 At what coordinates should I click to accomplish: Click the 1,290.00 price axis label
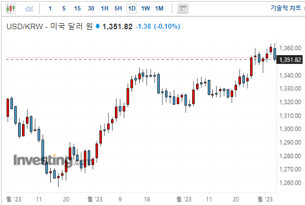(x=290, y=143)
